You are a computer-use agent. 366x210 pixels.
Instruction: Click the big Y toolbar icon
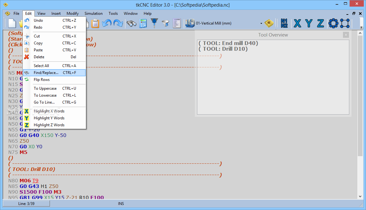[309, 23]
